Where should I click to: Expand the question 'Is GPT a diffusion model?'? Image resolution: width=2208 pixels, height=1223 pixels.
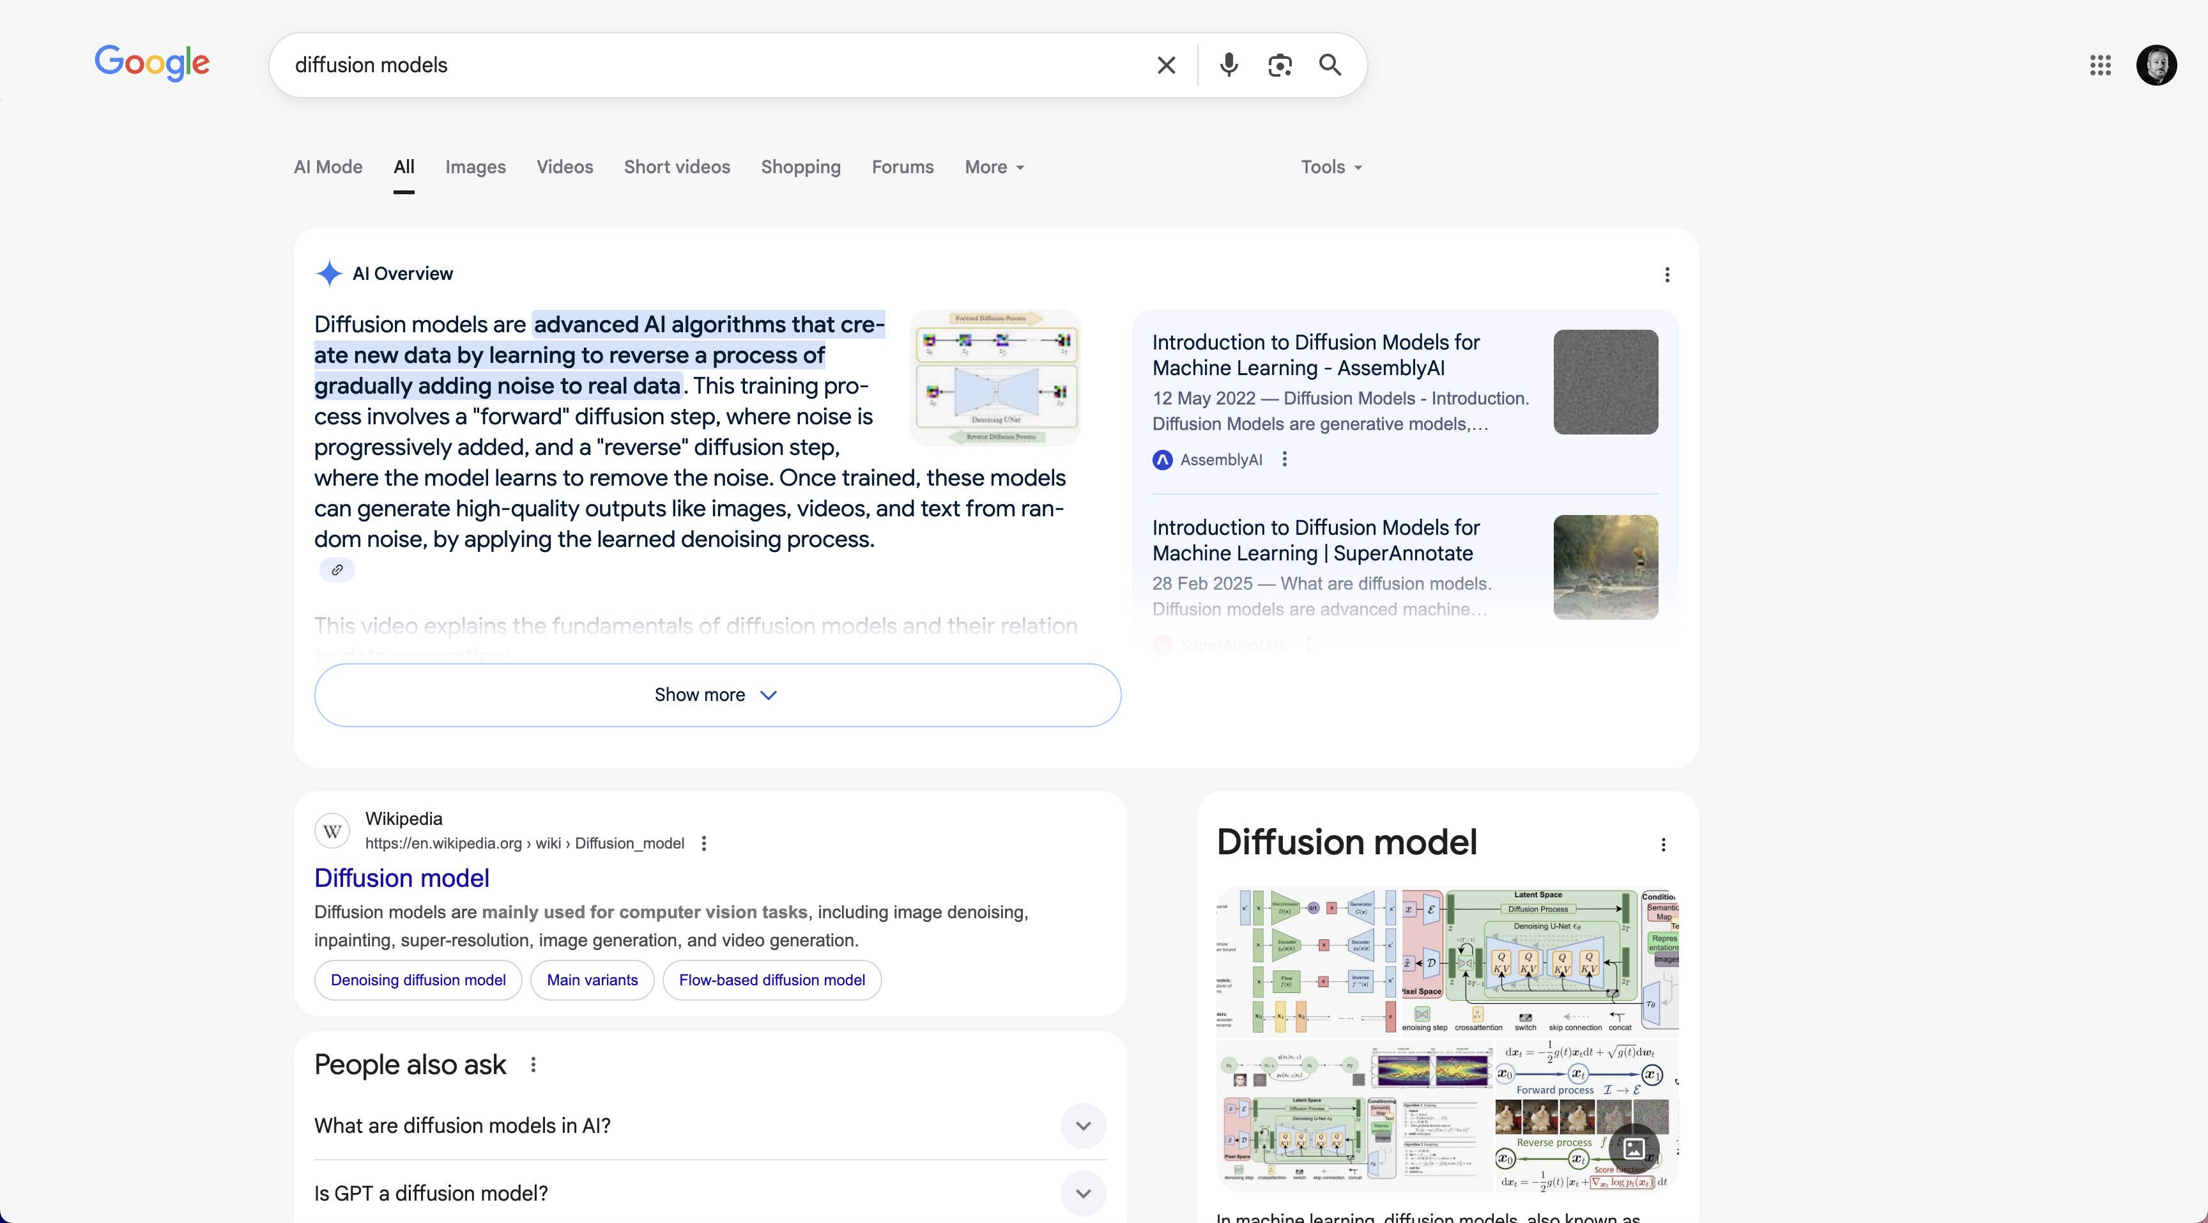(x=1082, y=1192)
